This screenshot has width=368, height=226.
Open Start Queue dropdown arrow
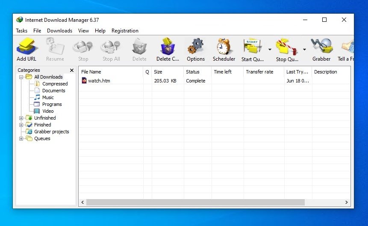tap(270, 50)
